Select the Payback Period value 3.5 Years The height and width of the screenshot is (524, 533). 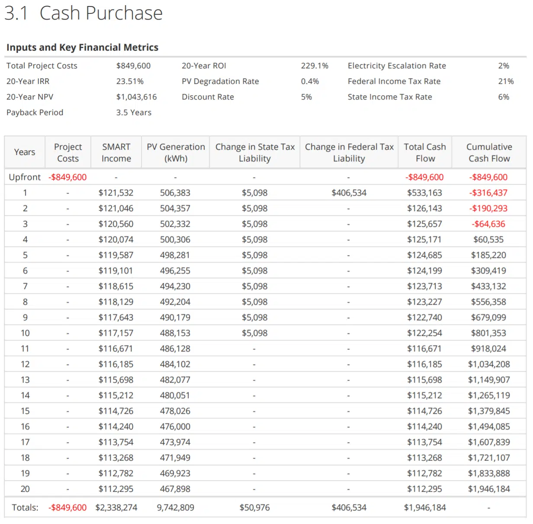point(134,113)
